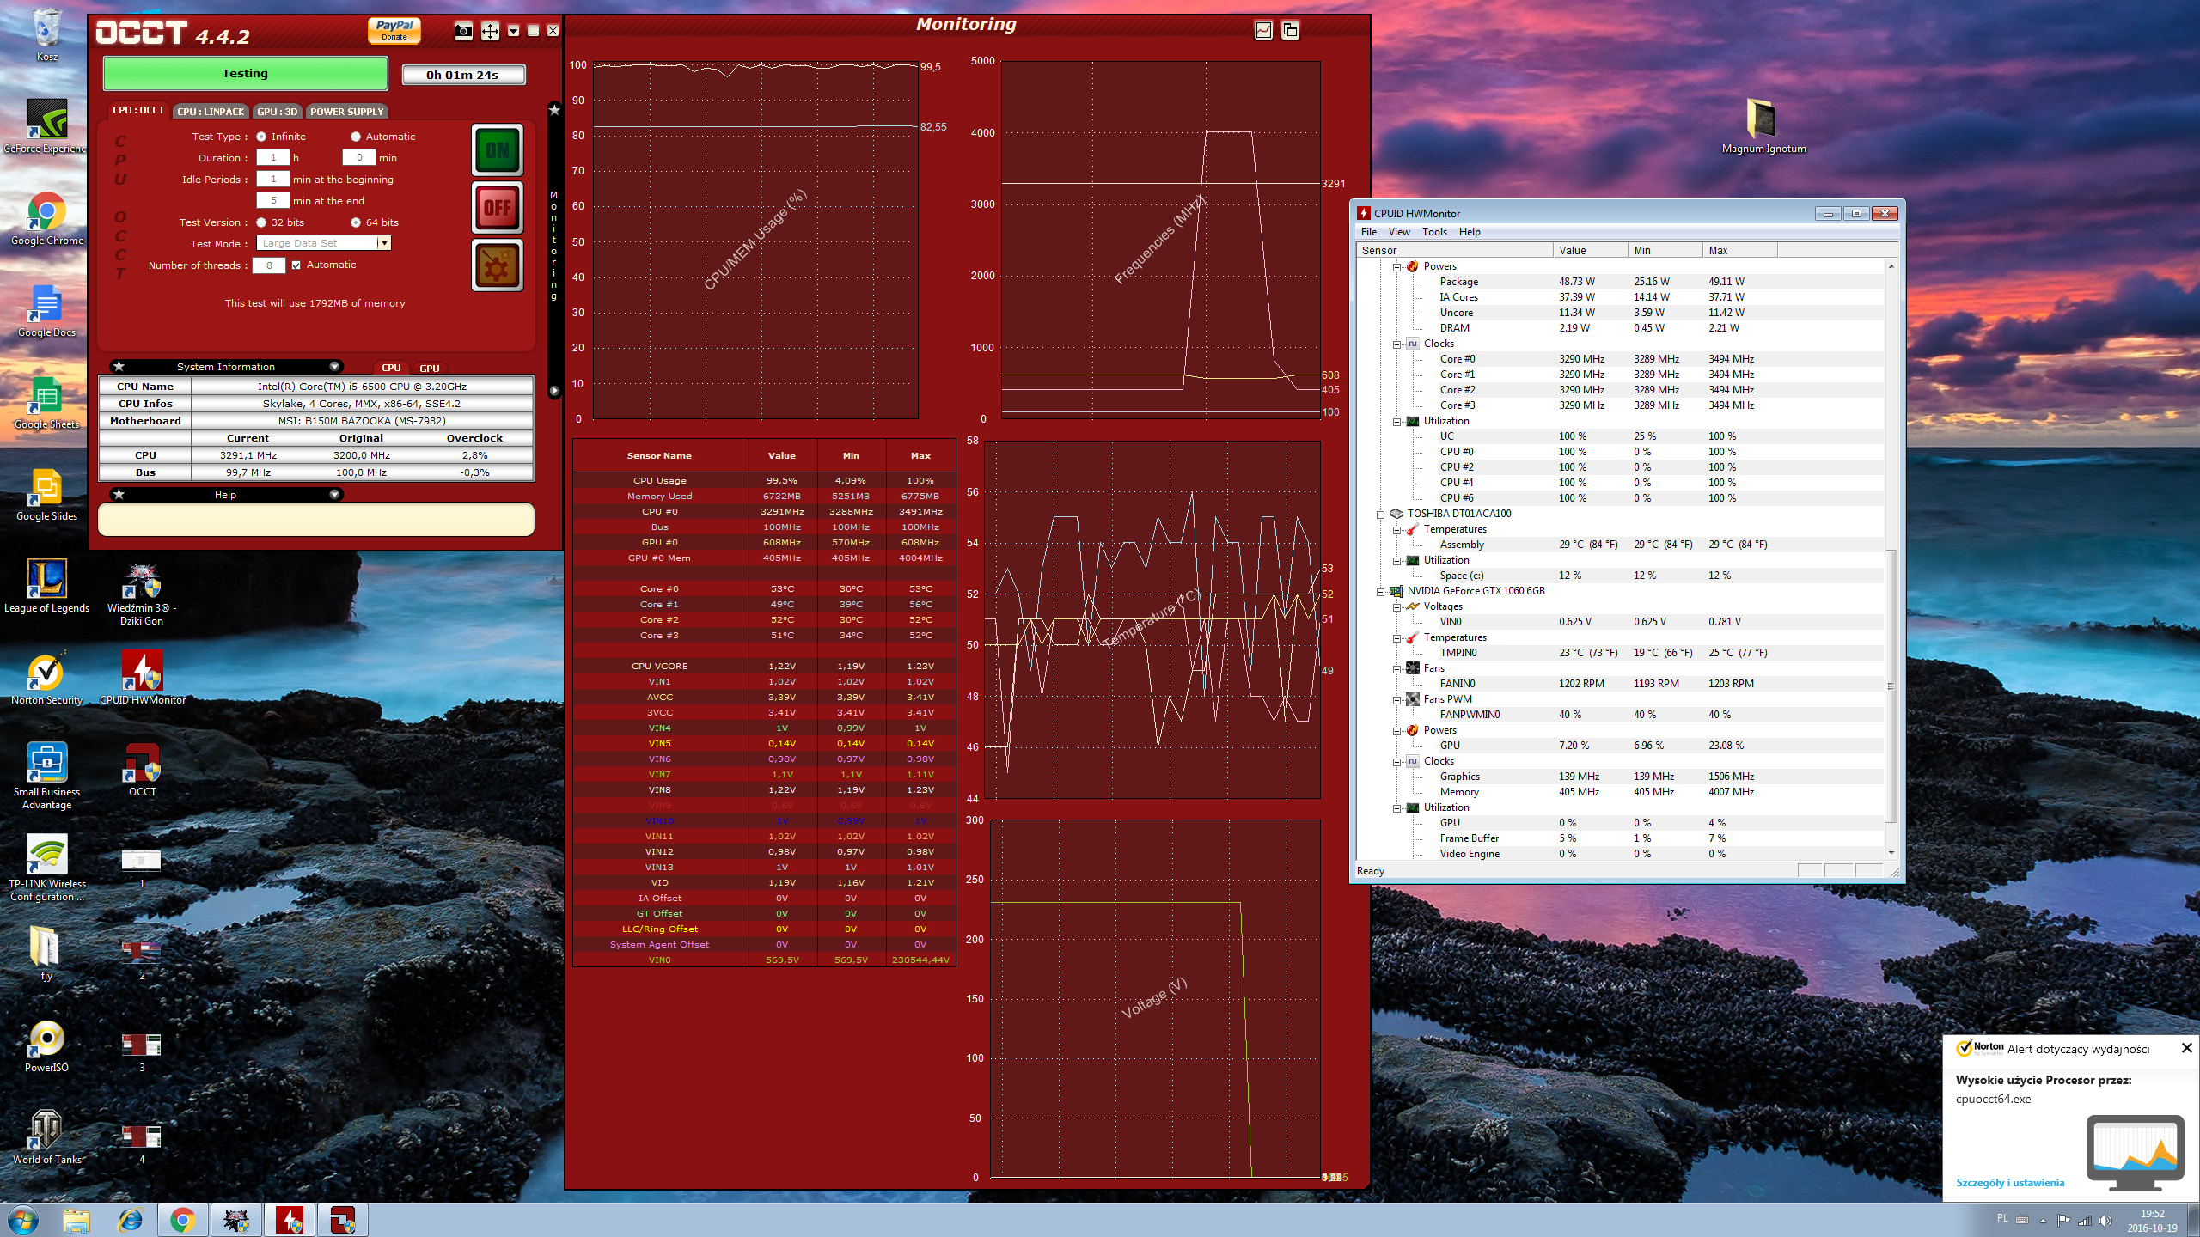Open Szczegóły i ustawienia link in Norton alert
The width and height of the screenshot is (2200, 1237).
pos(2010,1183)
